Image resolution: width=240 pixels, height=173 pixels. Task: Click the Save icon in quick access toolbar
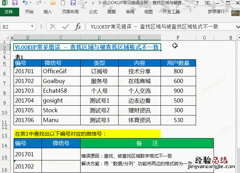coord(15,3)
